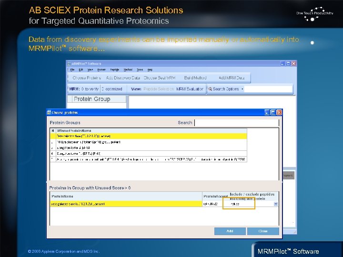Screen dimensions: 343x257
Task: Sort by Winner ProteinName column header
Action: tap(151, 131)
